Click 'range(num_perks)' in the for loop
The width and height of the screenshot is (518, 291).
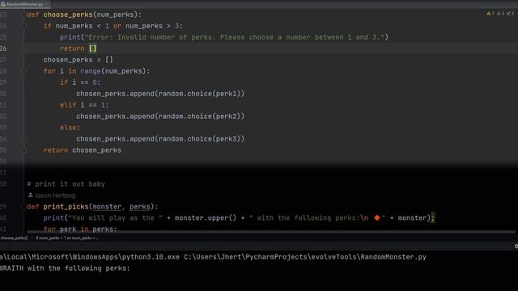pyautogui.click(x=113, y=71)
